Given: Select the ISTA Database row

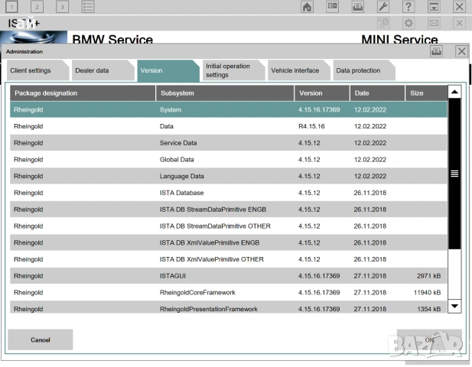Looking at the screenshot, I should (229, 193).
